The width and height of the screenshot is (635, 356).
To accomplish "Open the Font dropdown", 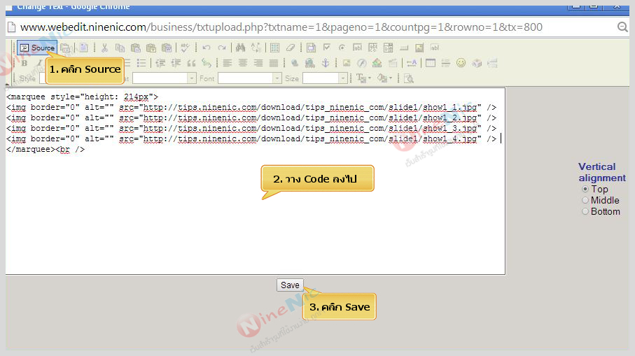I will [249, 78].
